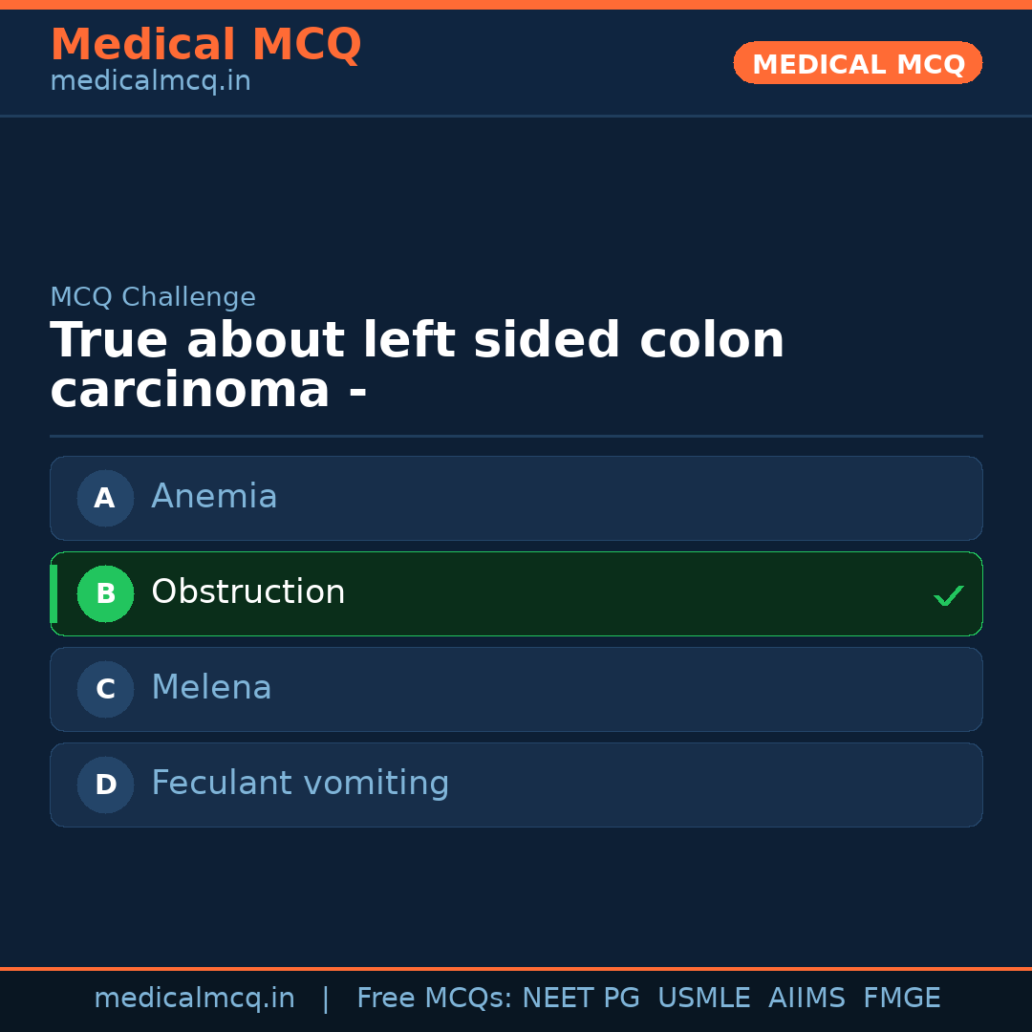Choose the Anemia answer text
The image size is (1032, 1032).
[x=214, y=497]
